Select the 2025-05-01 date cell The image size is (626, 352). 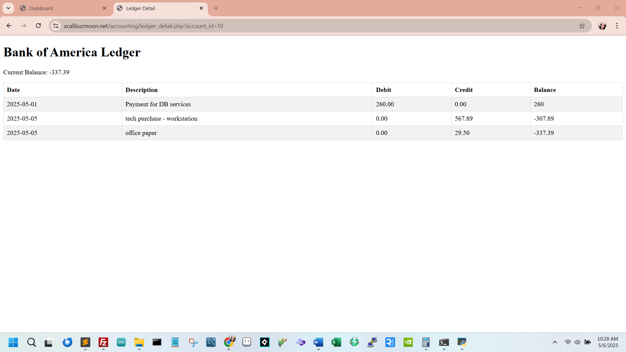[x=63, y=104]
